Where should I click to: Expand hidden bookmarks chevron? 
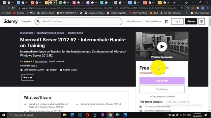coord(187,13)
